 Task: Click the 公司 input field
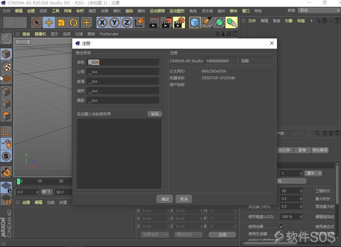coord(123,72)
